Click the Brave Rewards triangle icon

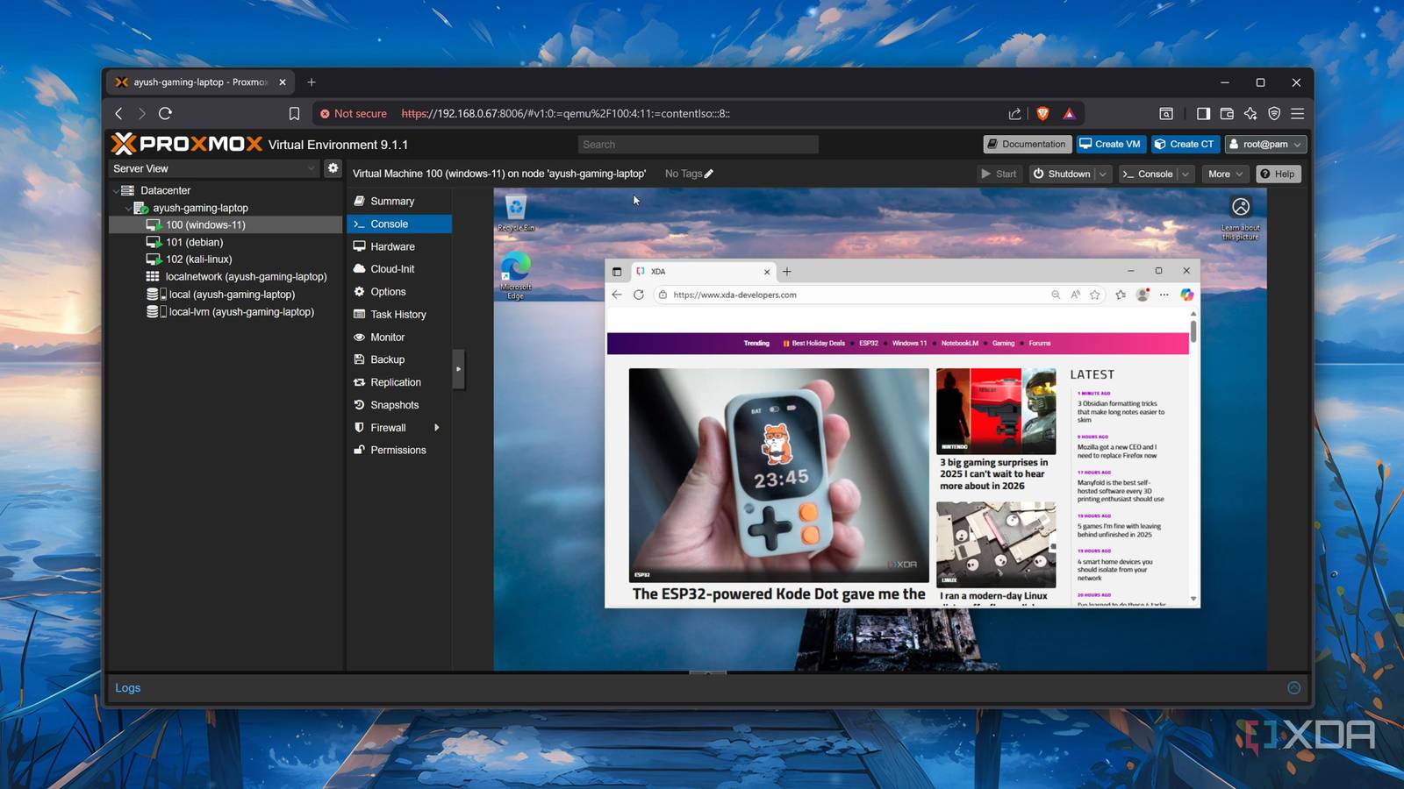pyautogui.click(x=1069, y=113)
